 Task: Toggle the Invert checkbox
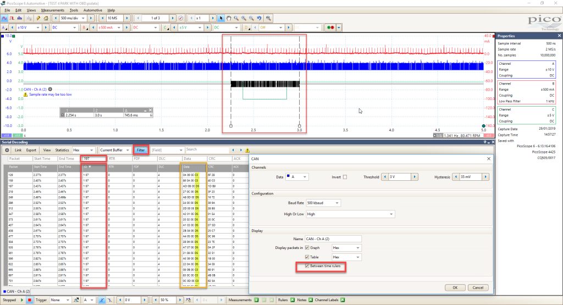pos(345,177)
